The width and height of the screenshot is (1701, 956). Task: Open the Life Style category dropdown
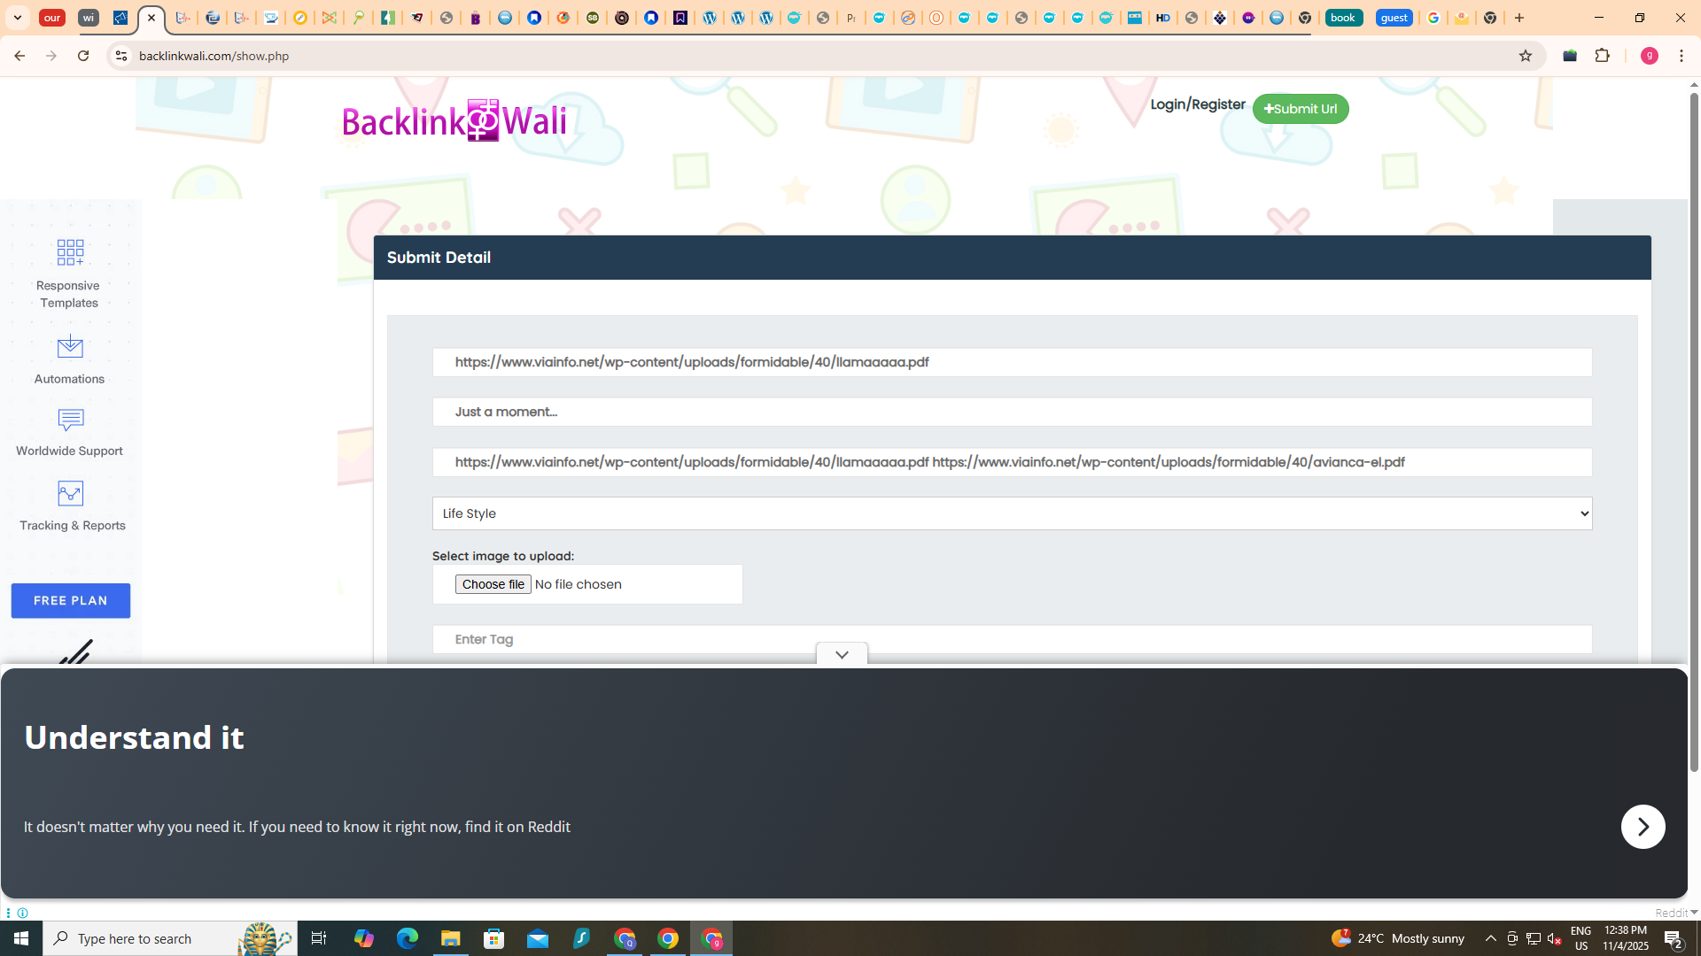(1012, 513)
